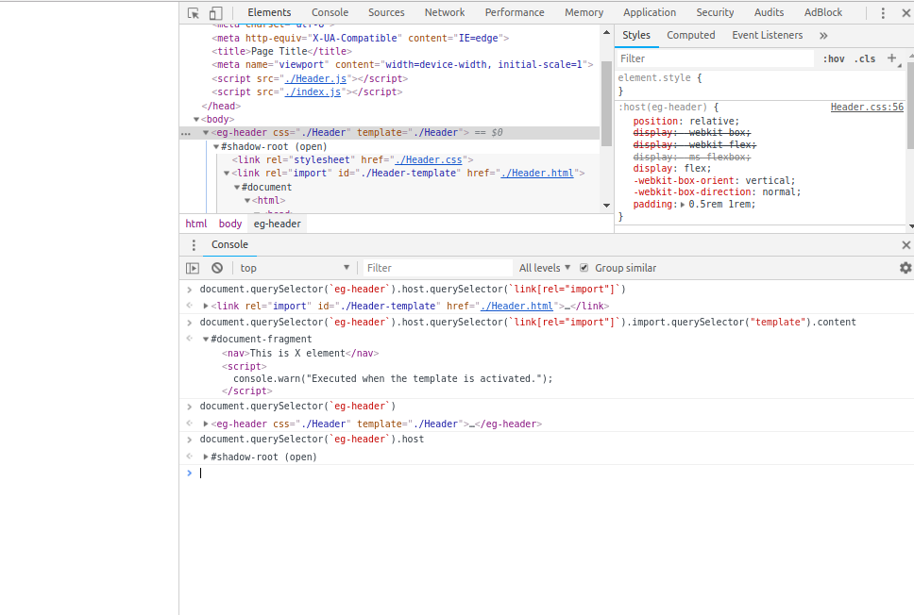Switch to the Application tab

tap(650, 12)
